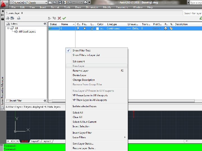Click layer 0 white color swatch

[98, 29]
